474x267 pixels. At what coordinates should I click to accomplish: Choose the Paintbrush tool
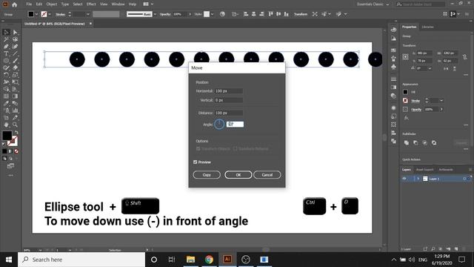[x=15, y=61]
